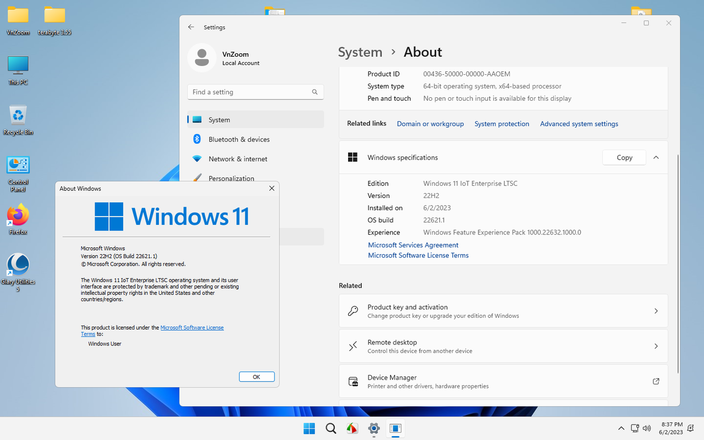Open the clock showing 8:37 PM
Screen dimensions: 704x440
click(672, 428)
